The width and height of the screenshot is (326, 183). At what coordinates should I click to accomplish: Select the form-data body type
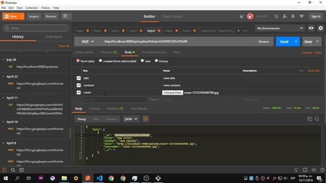pyautogui.click(x=78, y=61)
